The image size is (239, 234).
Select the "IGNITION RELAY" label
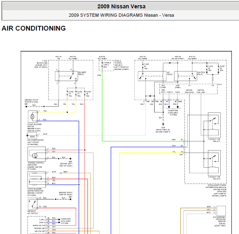click(x=201, y=73)
